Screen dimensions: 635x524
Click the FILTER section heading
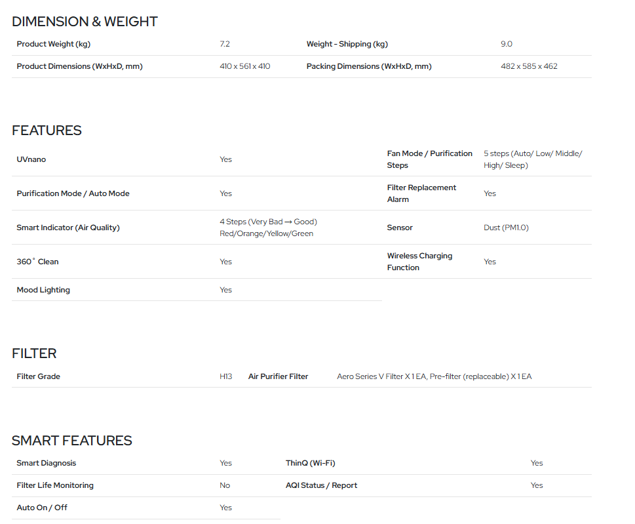34,353
